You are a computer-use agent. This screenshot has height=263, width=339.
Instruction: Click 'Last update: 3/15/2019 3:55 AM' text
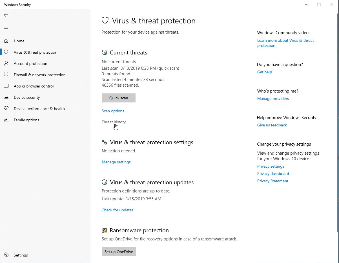(x=131, y=199)
